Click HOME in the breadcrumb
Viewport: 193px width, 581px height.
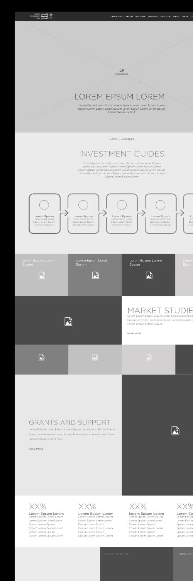pos(113,139)
